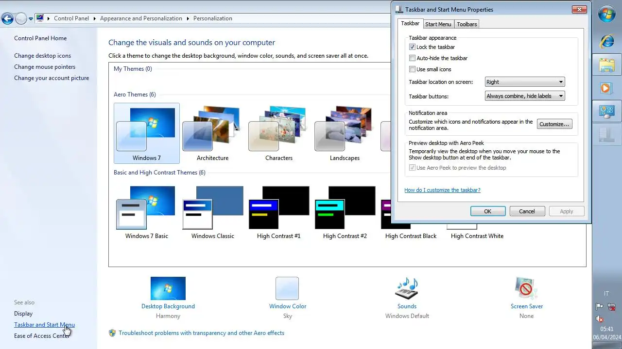622x349 pixels.
Task: Switch to the Toolbars tab
Action: click(467, 24)
